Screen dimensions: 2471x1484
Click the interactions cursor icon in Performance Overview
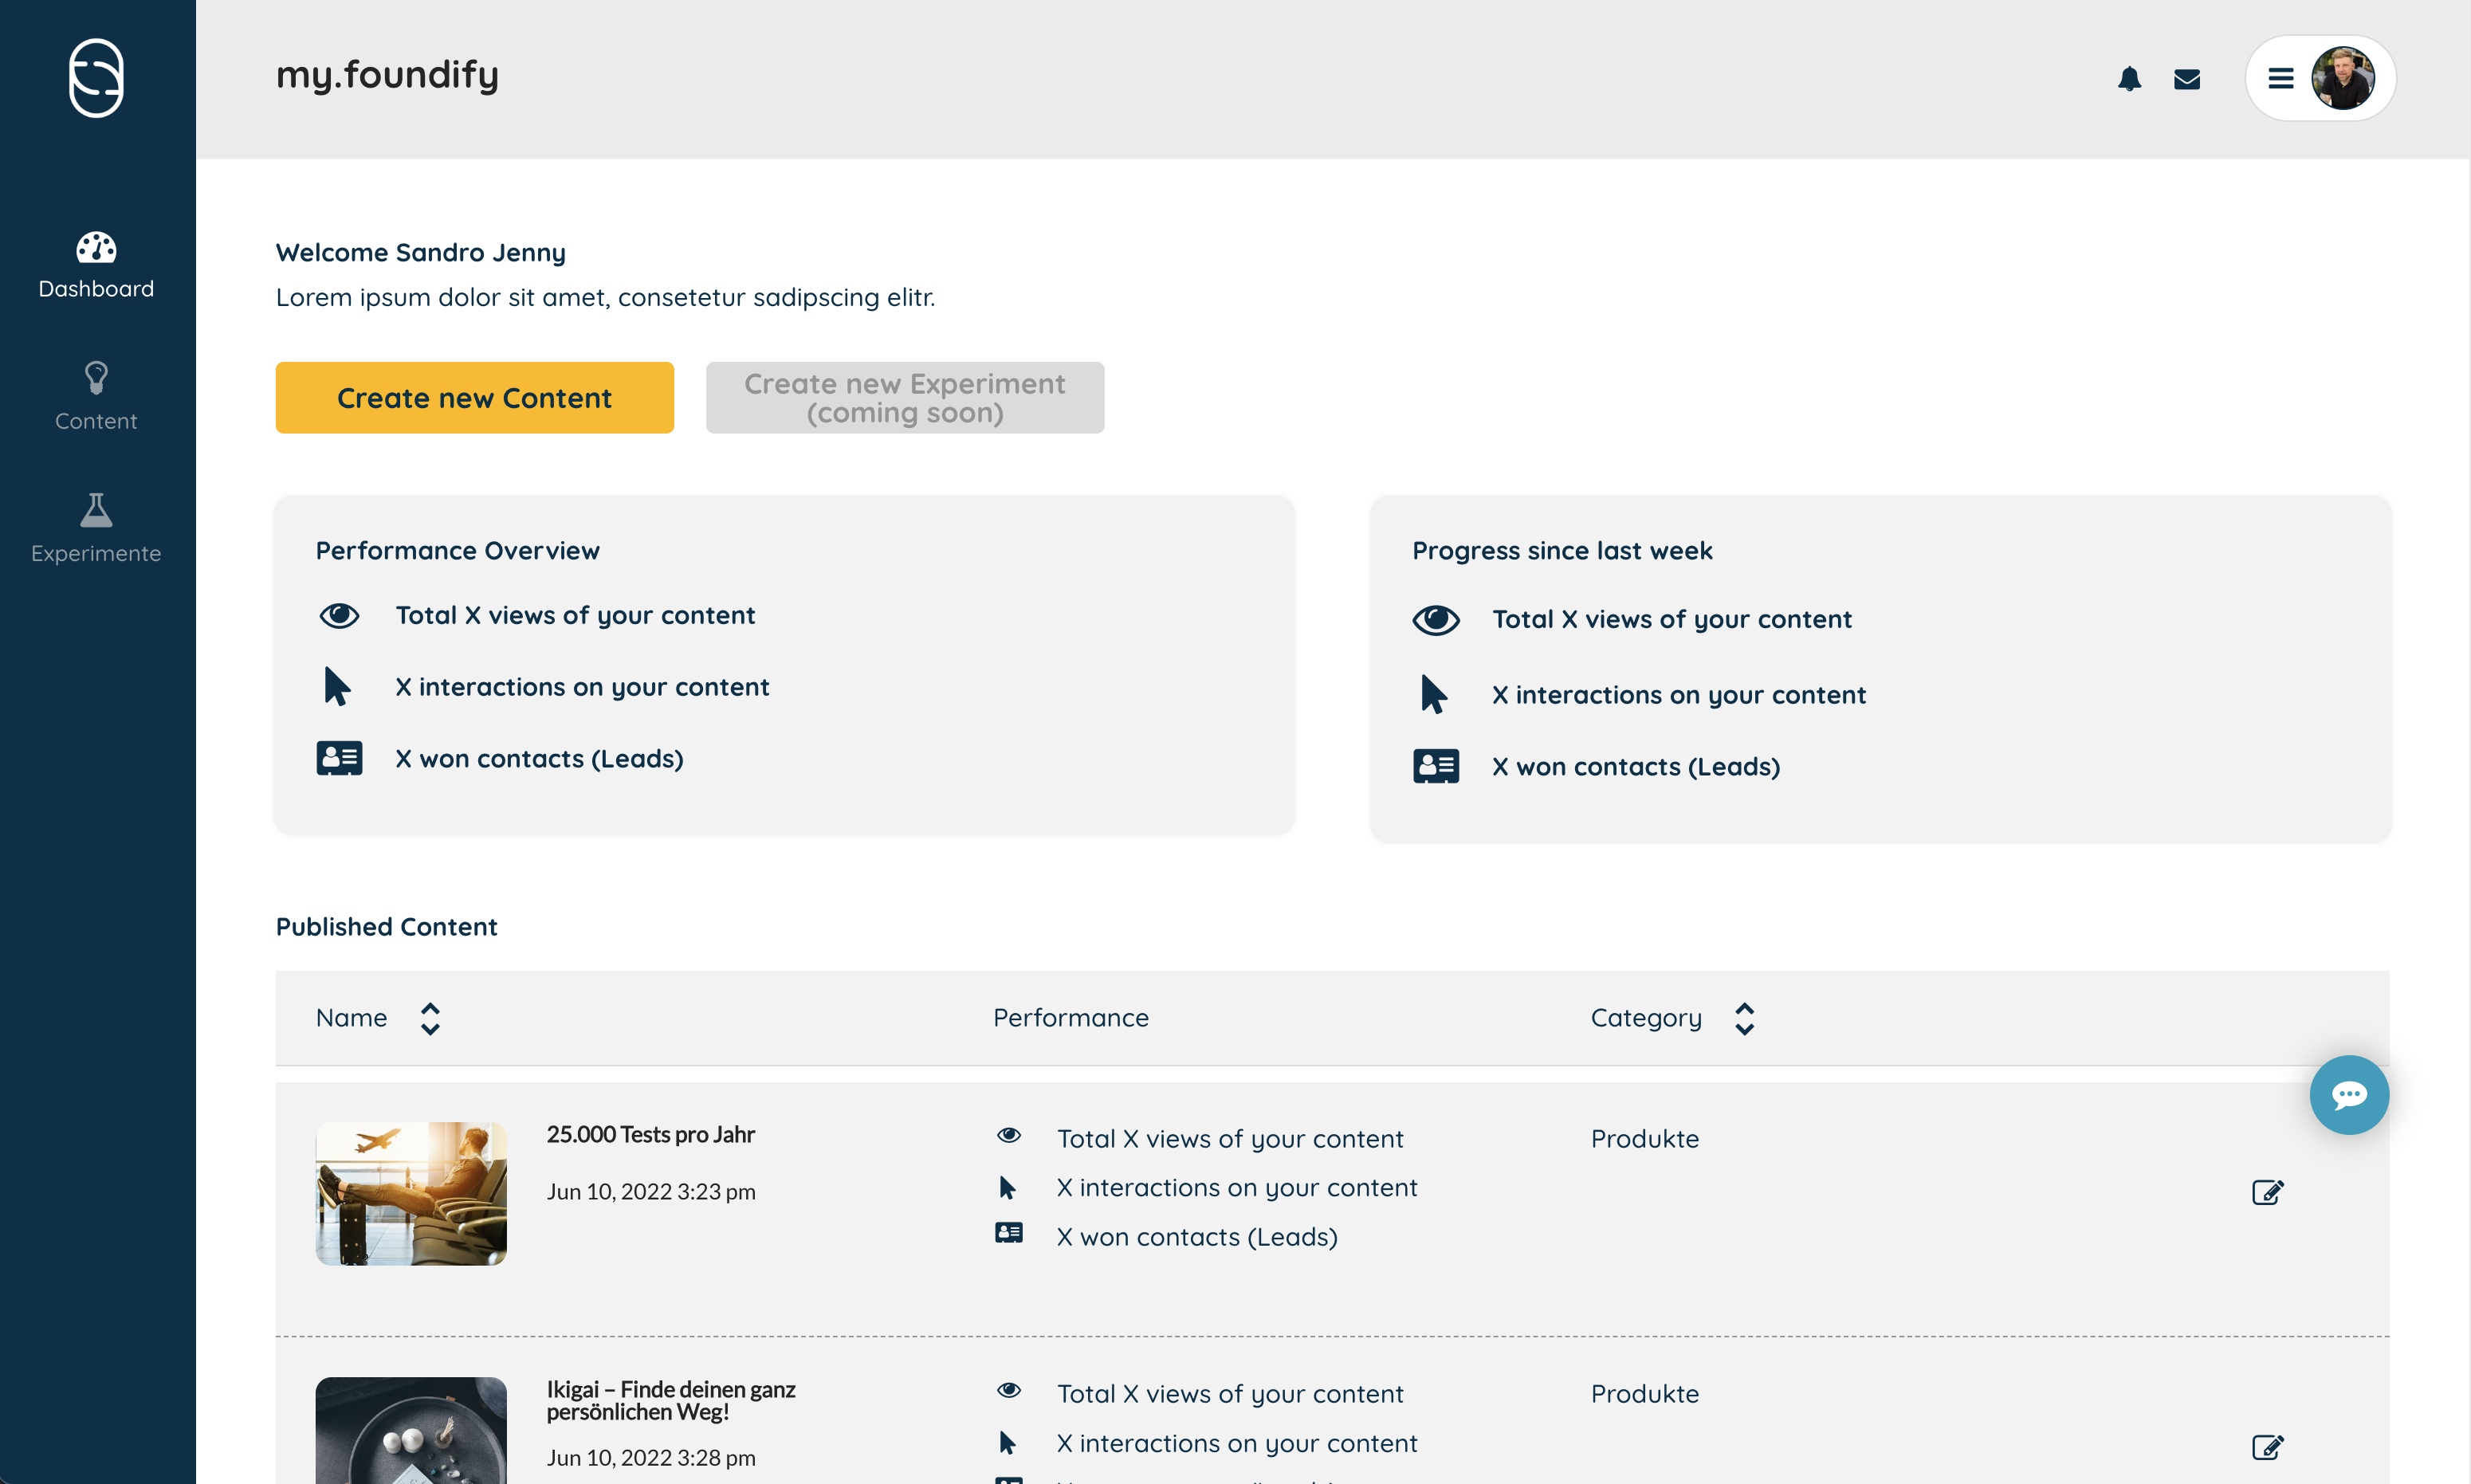(338, 686)
